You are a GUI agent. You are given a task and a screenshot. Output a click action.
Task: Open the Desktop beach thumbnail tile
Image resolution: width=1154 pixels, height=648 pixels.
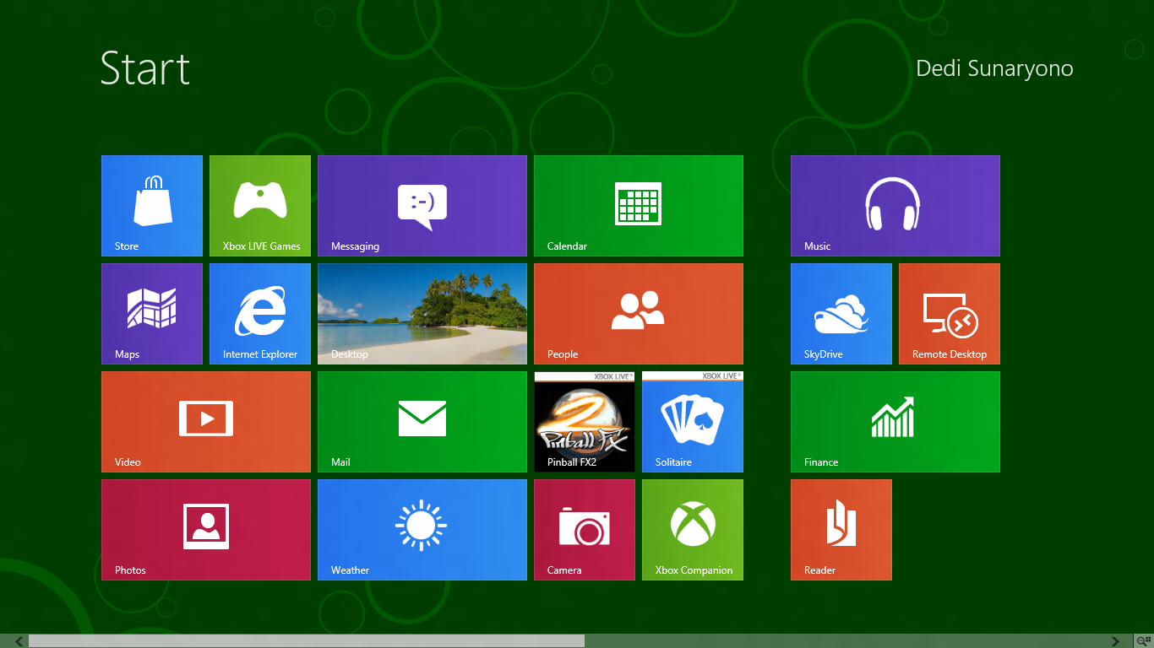click(422, 314)
